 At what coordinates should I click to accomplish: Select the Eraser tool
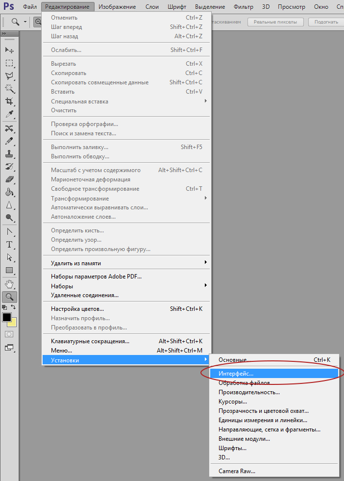[9, 179]
